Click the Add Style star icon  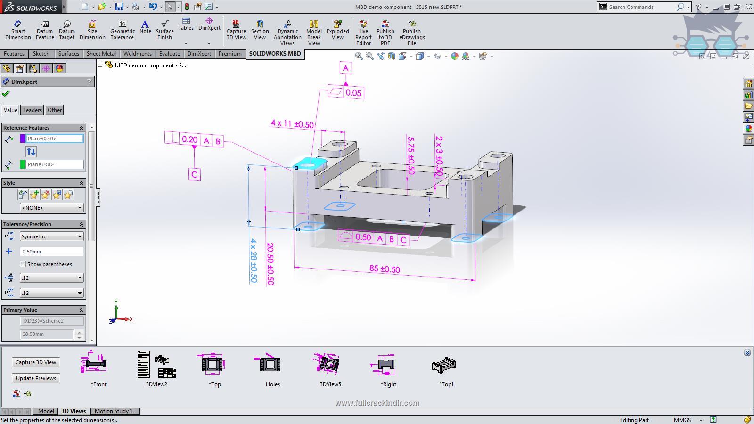tap(34, 195)
